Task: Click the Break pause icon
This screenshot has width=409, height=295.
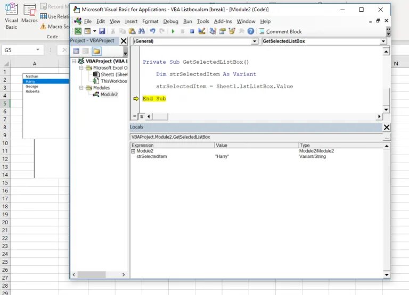Action: [183, 31]
